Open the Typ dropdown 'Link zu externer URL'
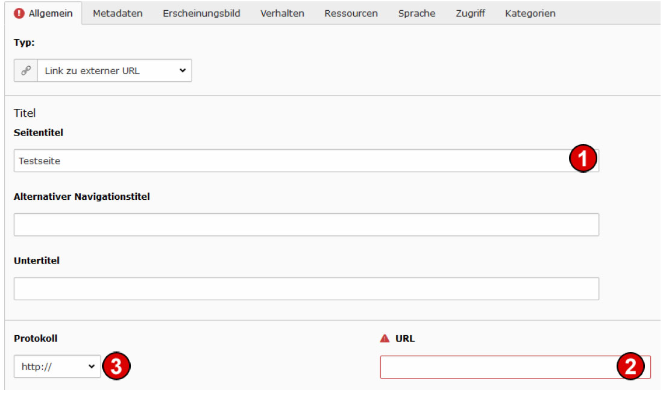 (x=115, y=70)
